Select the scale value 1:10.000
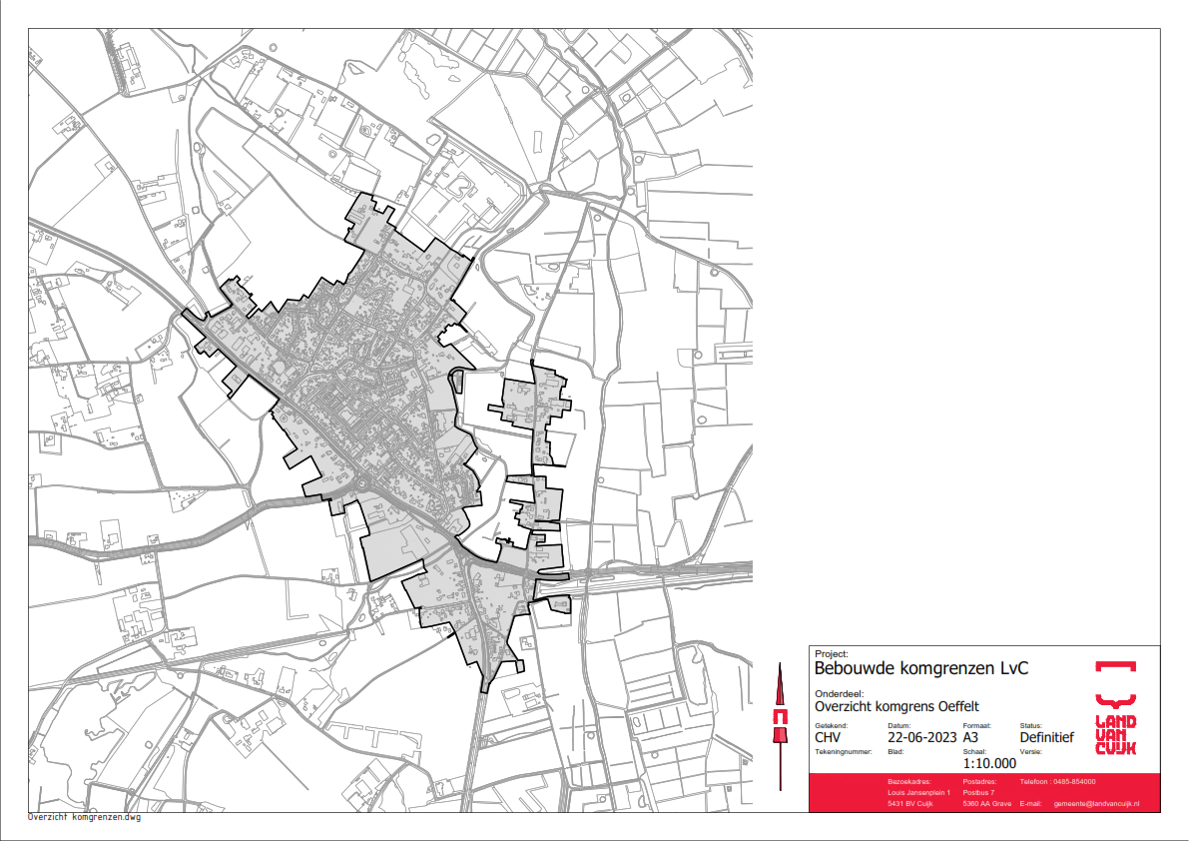Screen dimensions: 1189x841 click(989, 763)
